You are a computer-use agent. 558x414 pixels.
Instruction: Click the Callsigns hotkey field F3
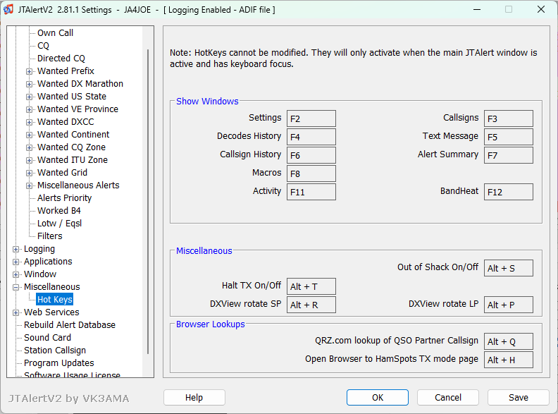(x=508, y=118)
